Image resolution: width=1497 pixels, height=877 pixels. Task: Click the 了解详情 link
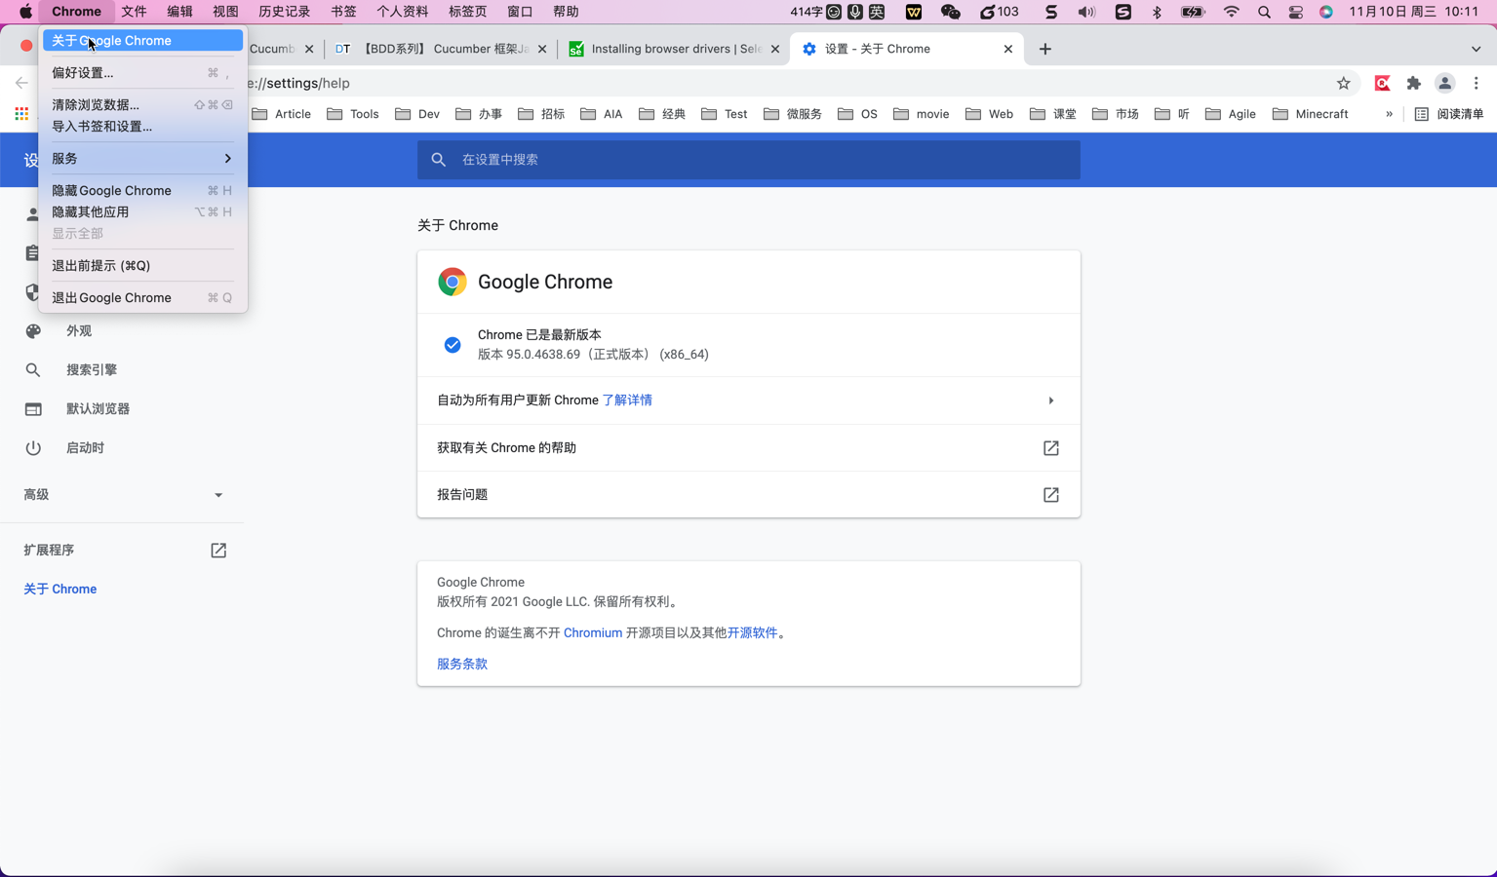click(627, 400)
